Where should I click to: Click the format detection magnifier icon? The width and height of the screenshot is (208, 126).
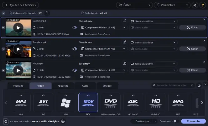(x=6, y=121)
